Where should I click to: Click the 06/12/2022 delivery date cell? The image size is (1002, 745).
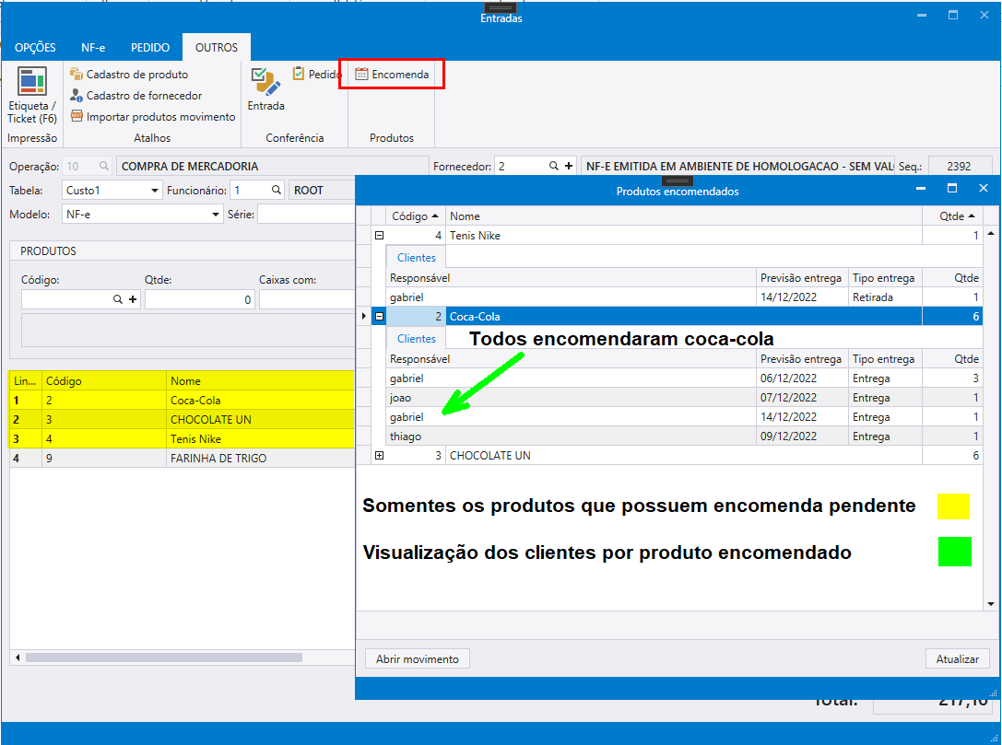[x=802, y=378]
